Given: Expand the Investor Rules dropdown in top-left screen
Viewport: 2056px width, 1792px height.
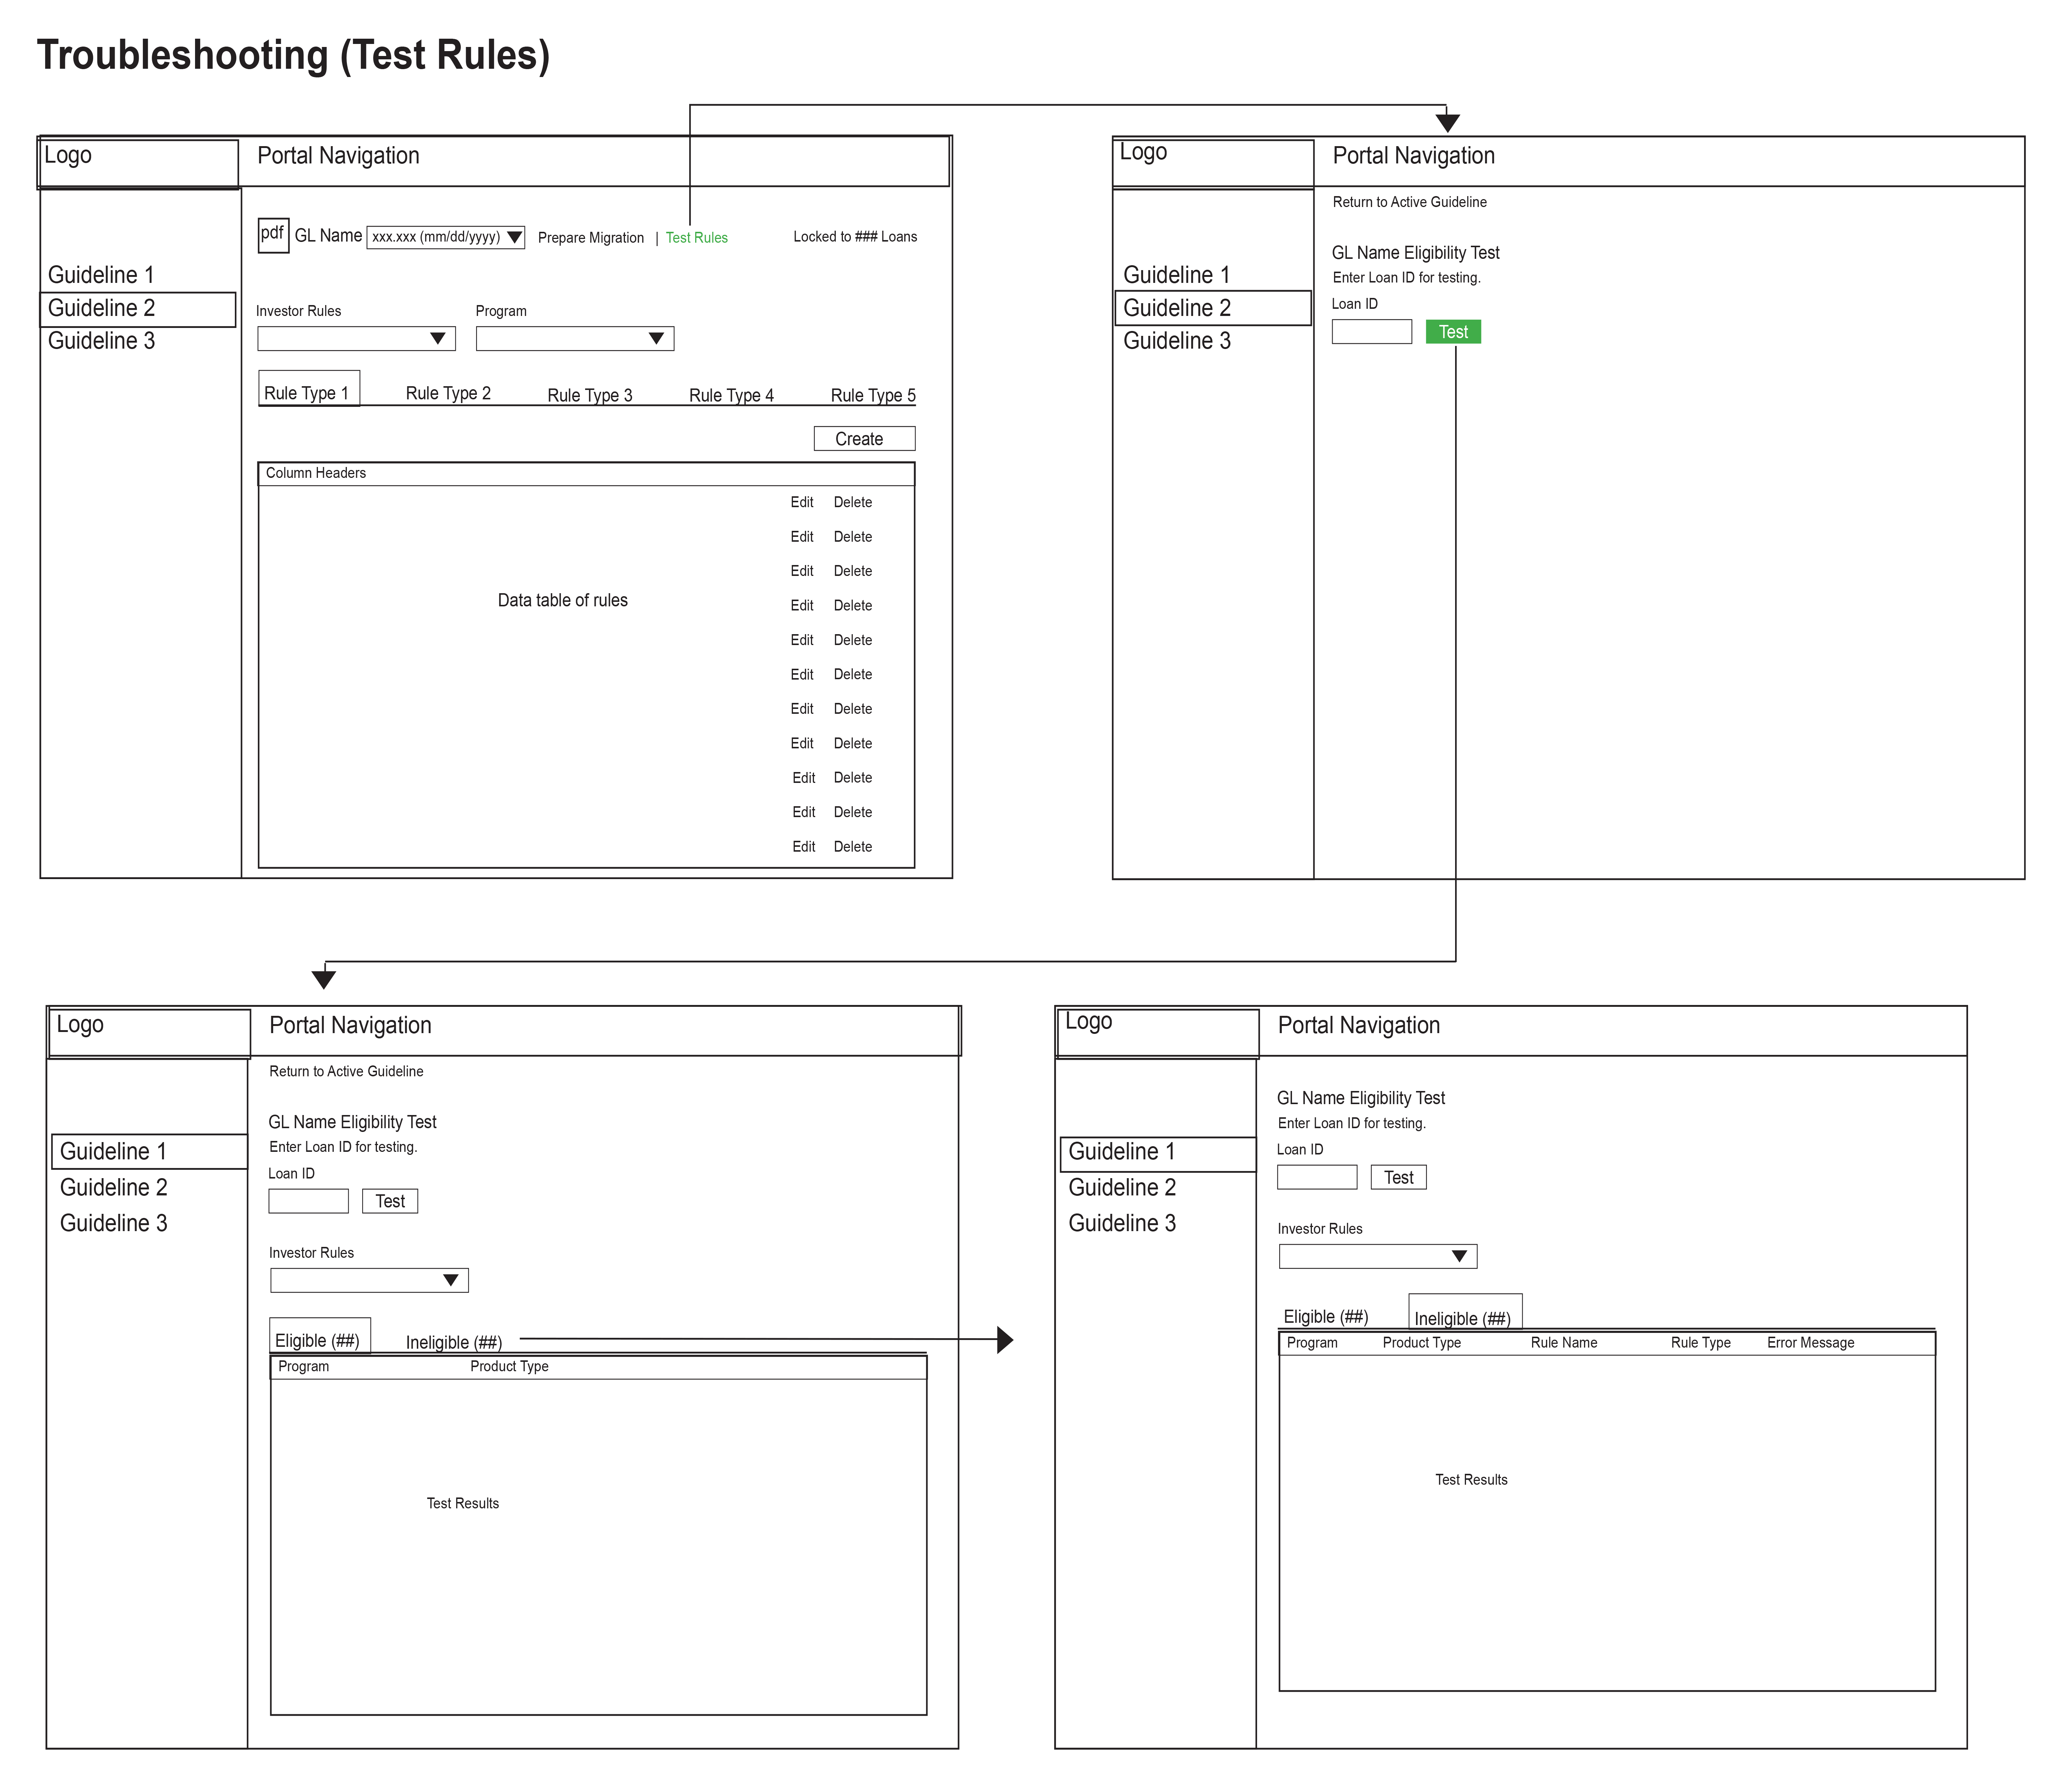Looking at the screenshot, I should click(x=356, y=339).
